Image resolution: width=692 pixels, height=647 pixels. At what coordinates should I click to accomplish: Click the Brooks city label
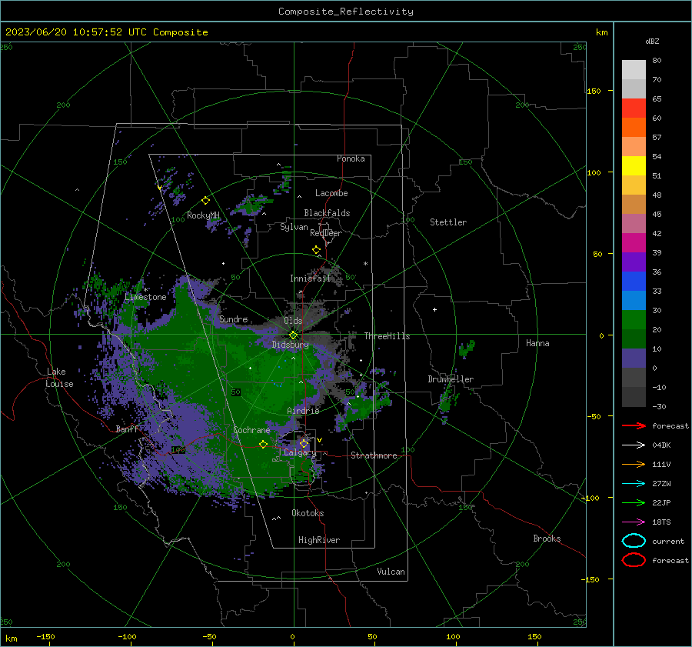[547, 539]
